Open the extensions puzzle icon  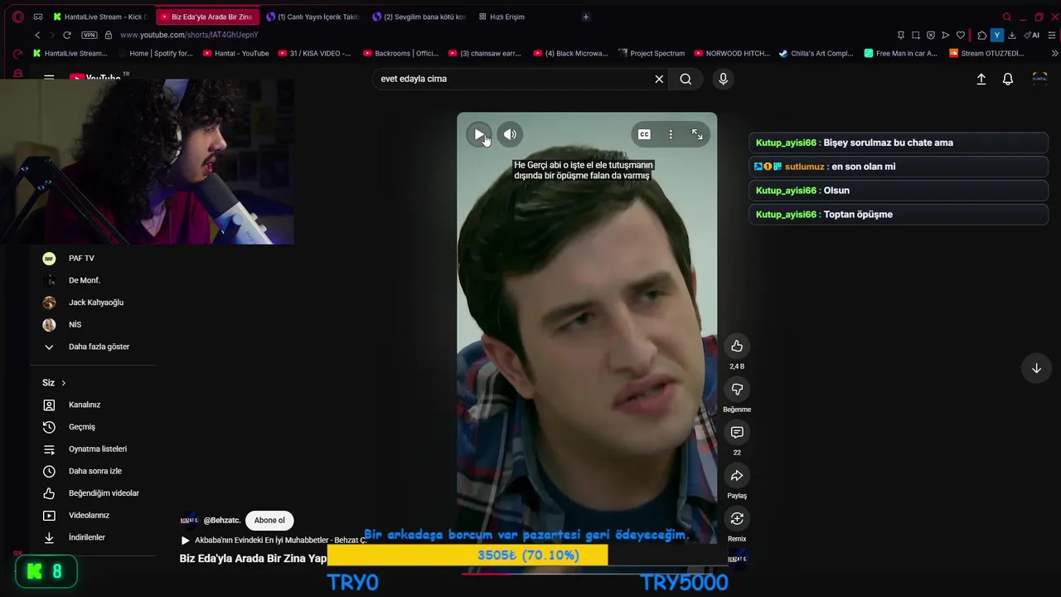[x=982, y=35]
